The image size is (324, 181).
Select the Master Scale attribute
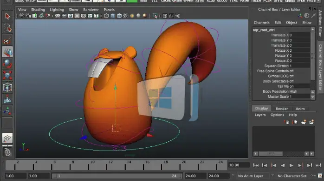(x=279, y=97)
